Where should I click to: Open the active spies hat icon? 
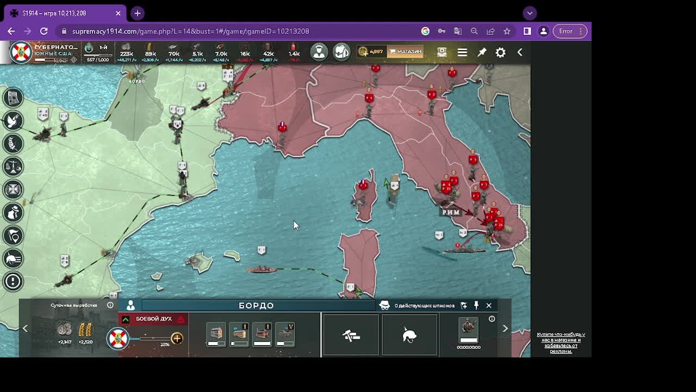tap(384, 305)
